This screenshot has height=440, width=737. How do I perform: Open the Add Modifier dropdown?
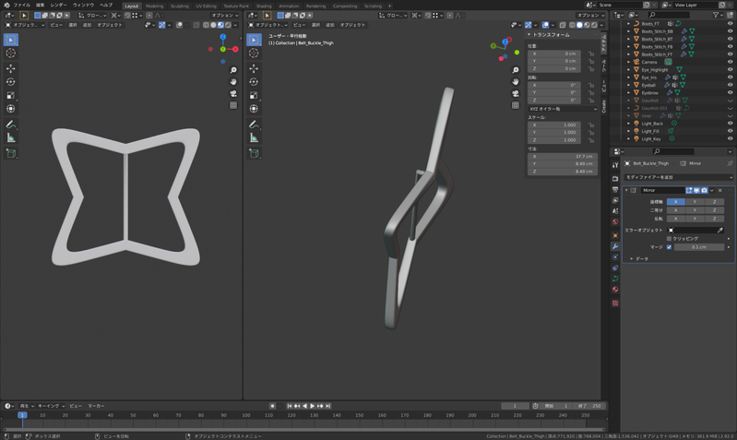pos(678,177)
